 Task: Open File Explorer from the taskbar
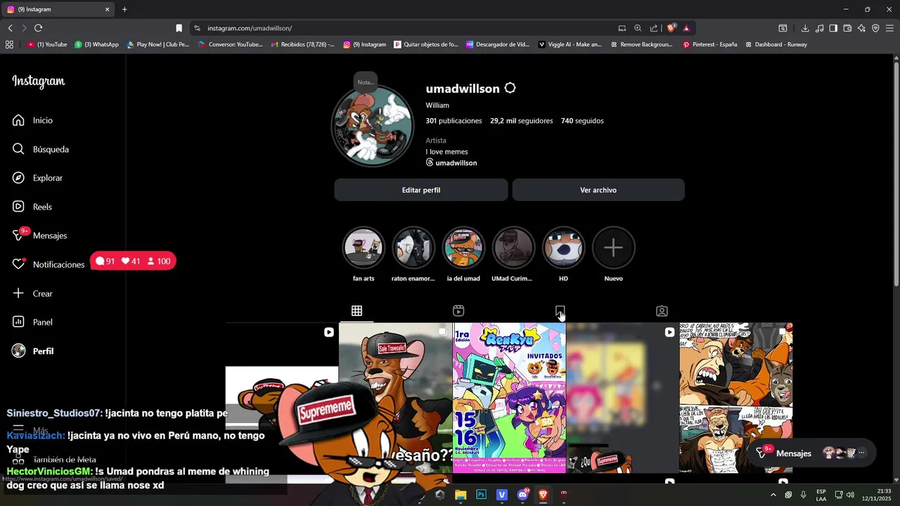point(461,495)
